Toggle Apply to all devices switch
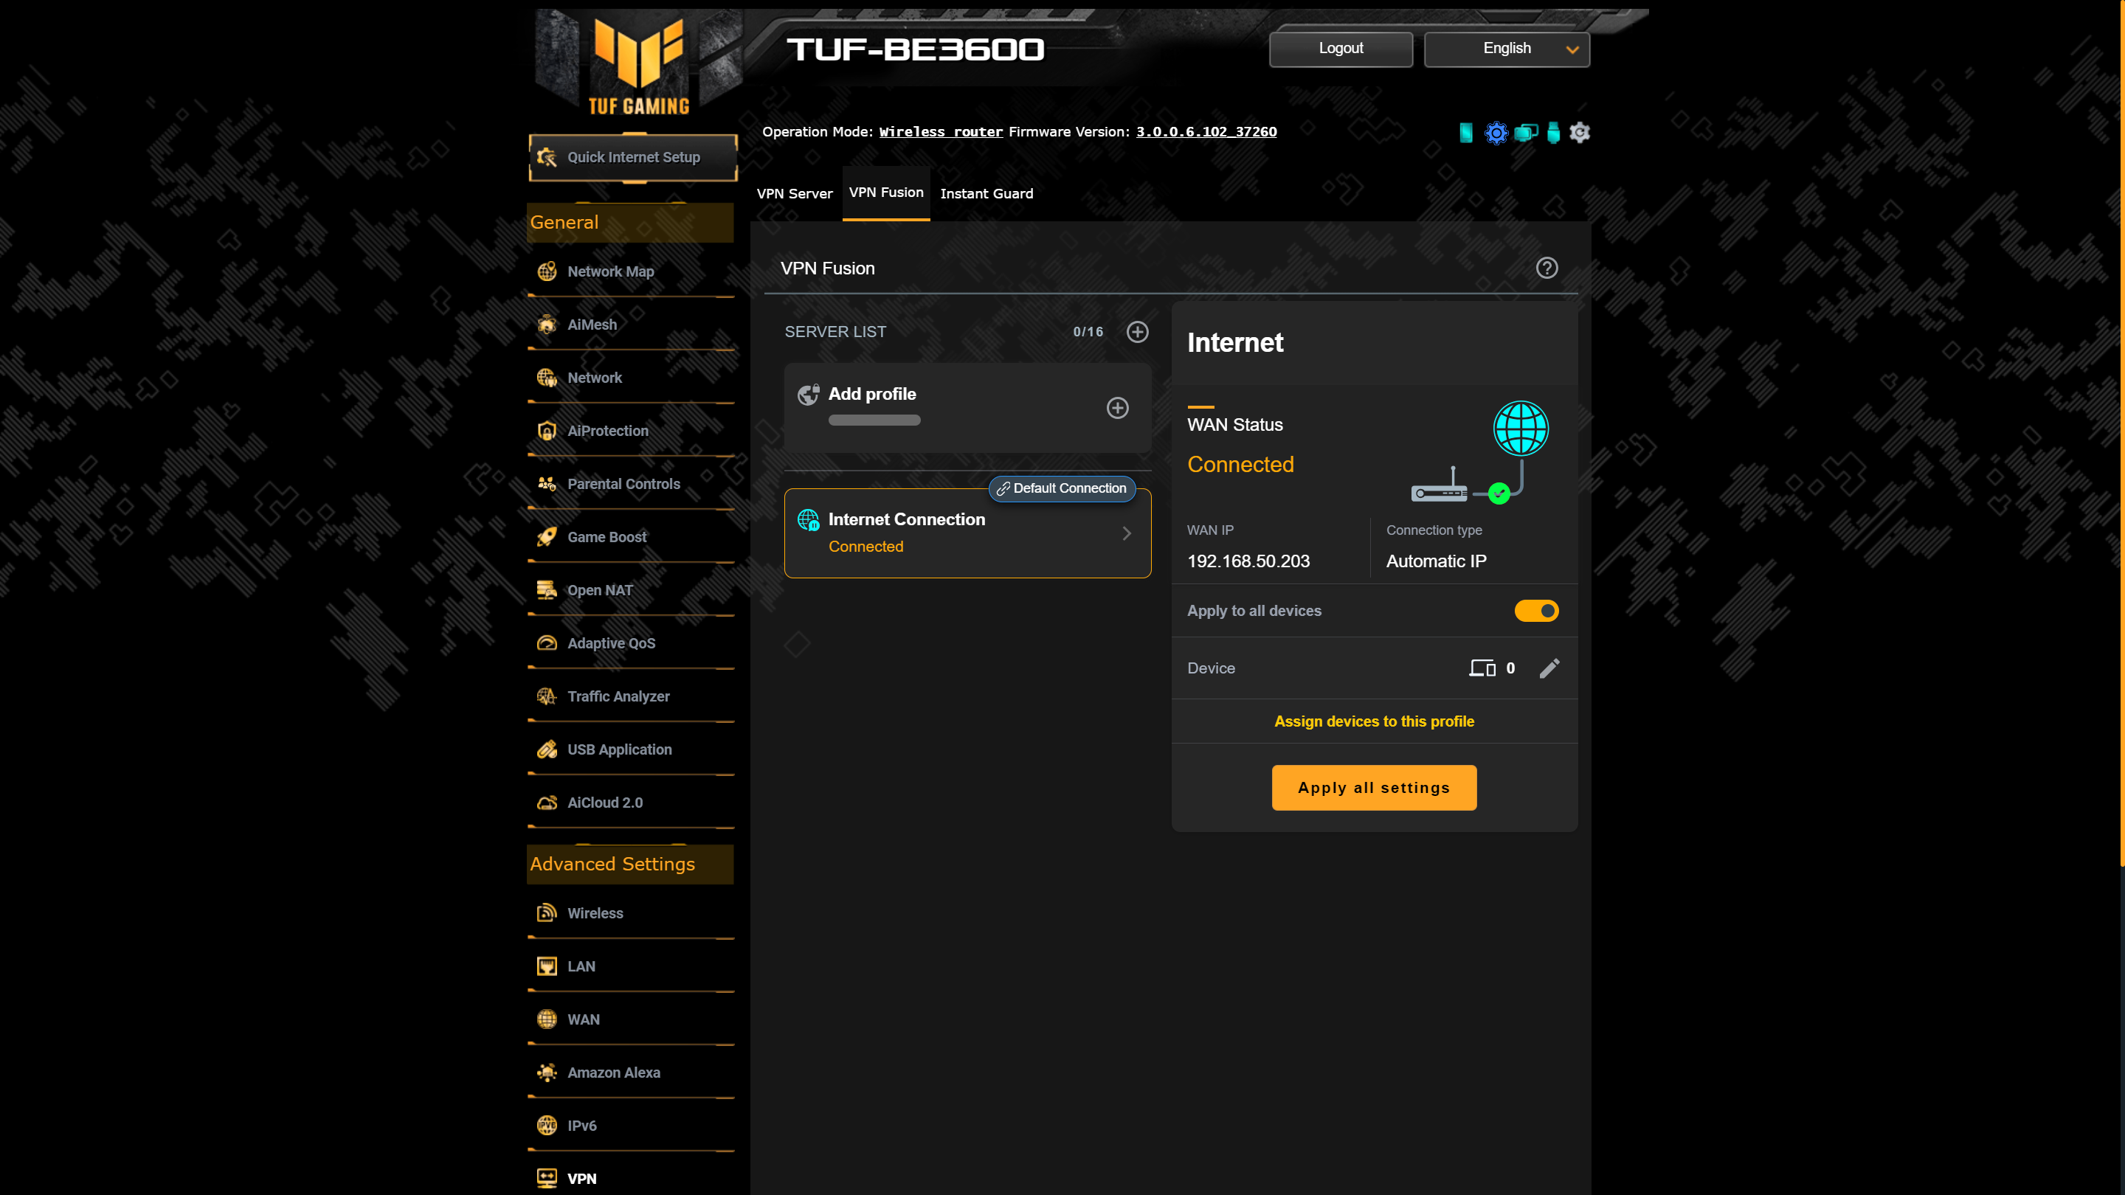 pos(1536,611)
